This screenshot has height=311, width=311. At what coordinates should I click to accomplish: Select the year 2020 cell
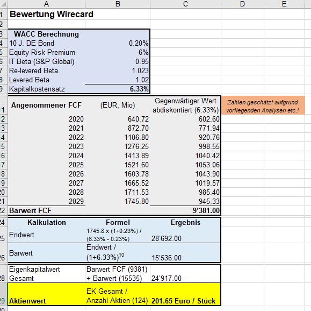(46, 119)
